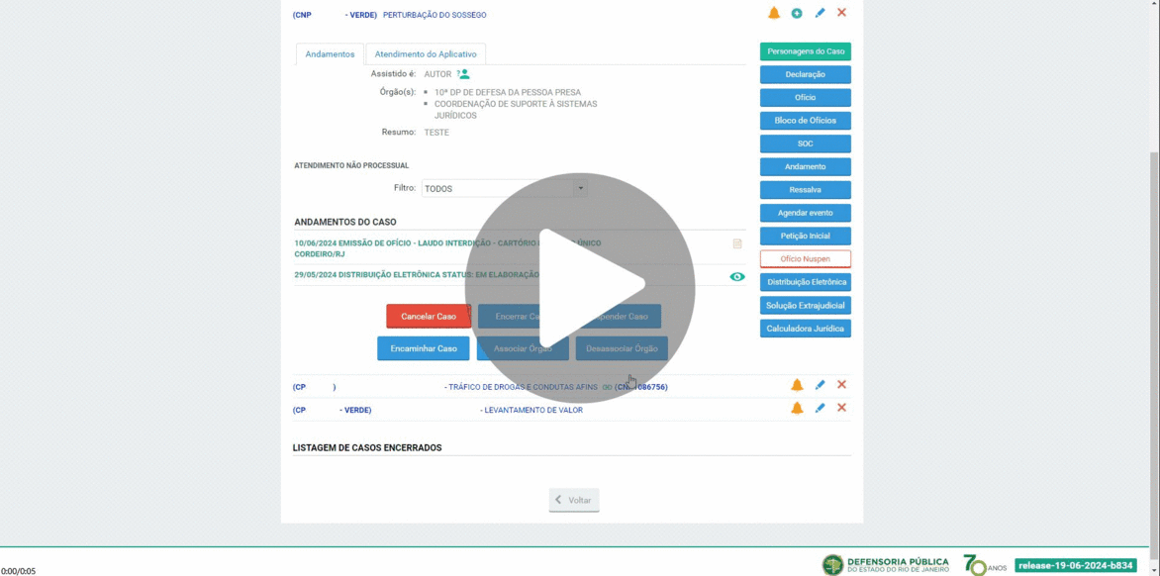
Task: Play the video with the center play button
Action: click(x=580, y=287)
